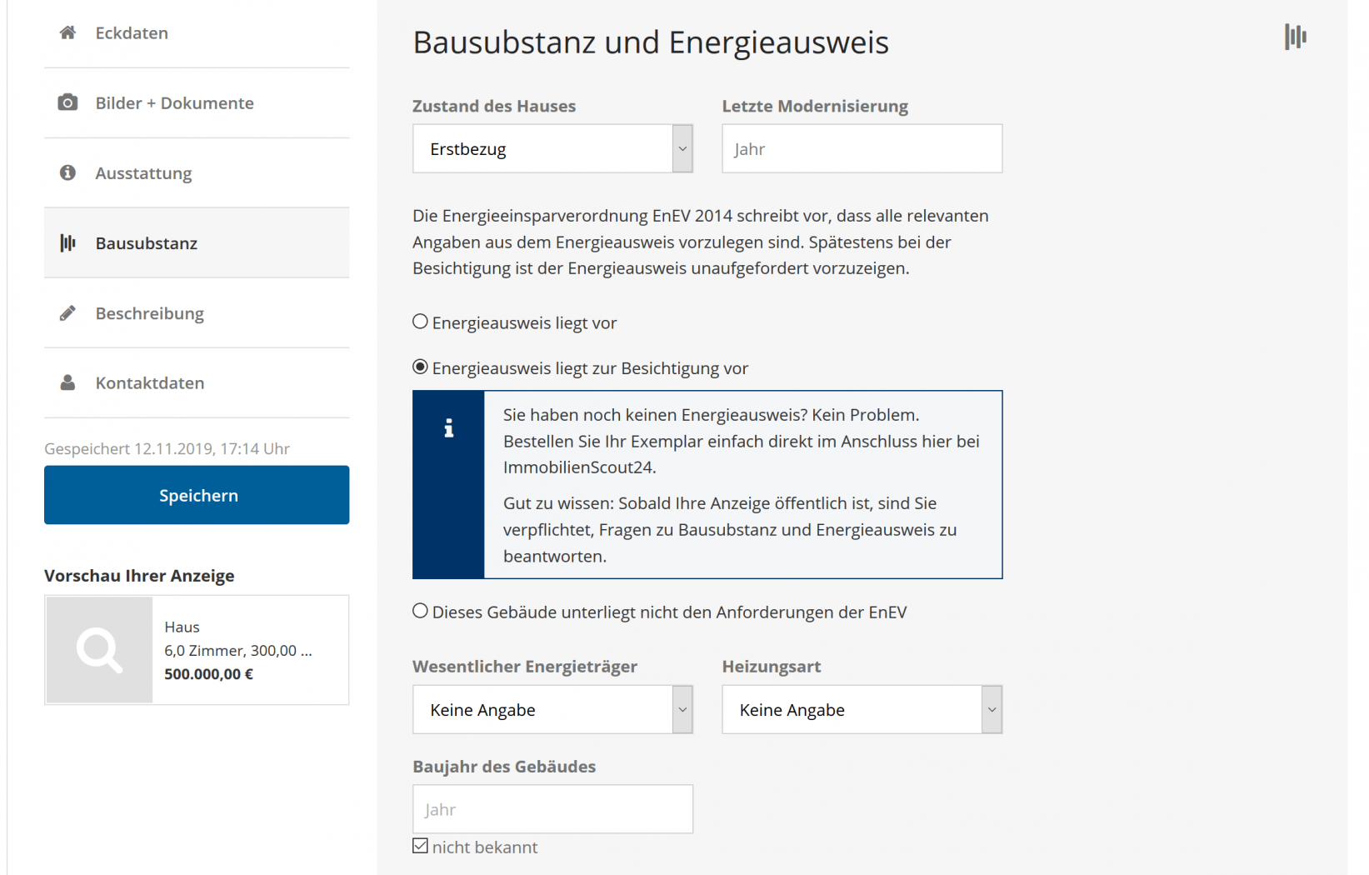Click the info icon in the blue notice box

click(449, 427)
